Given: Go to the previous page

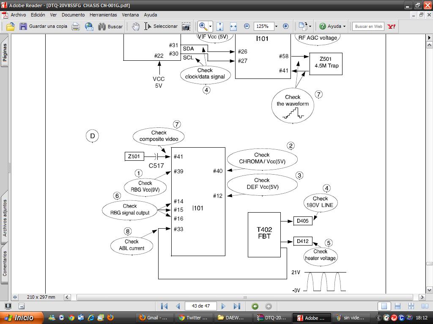Looking at the screenshot, I should (x=178, y=306).
